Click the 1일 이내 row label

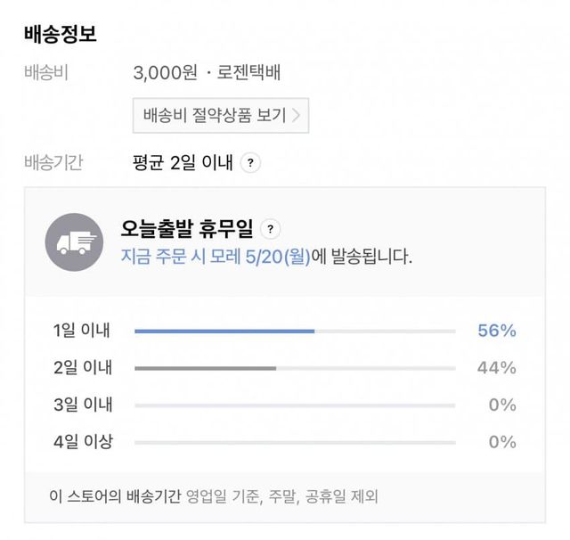(81, 331)
